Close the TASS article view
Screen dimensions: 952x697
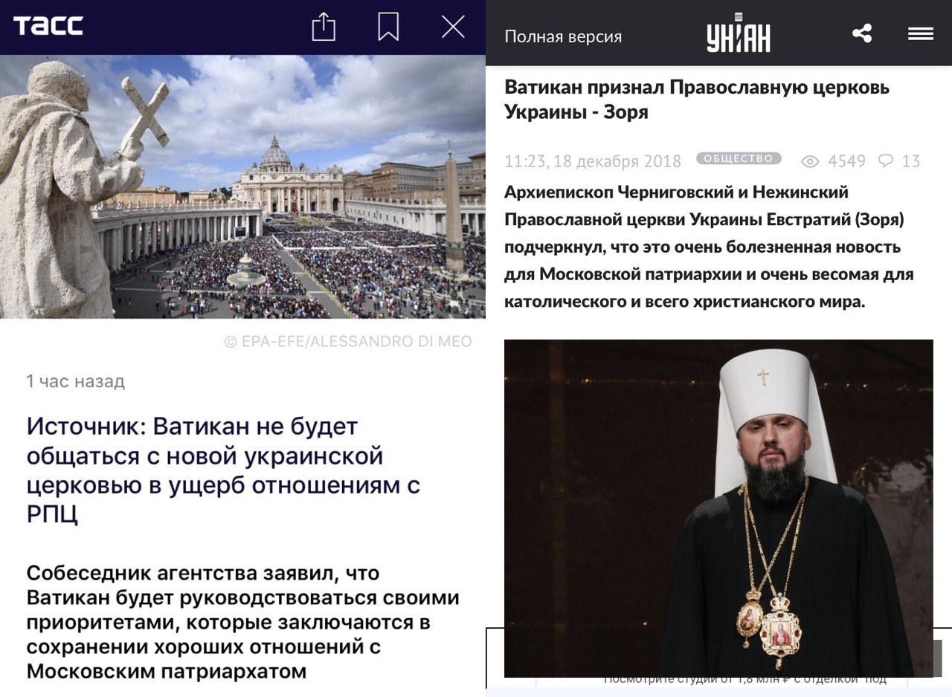pos(453,27)
